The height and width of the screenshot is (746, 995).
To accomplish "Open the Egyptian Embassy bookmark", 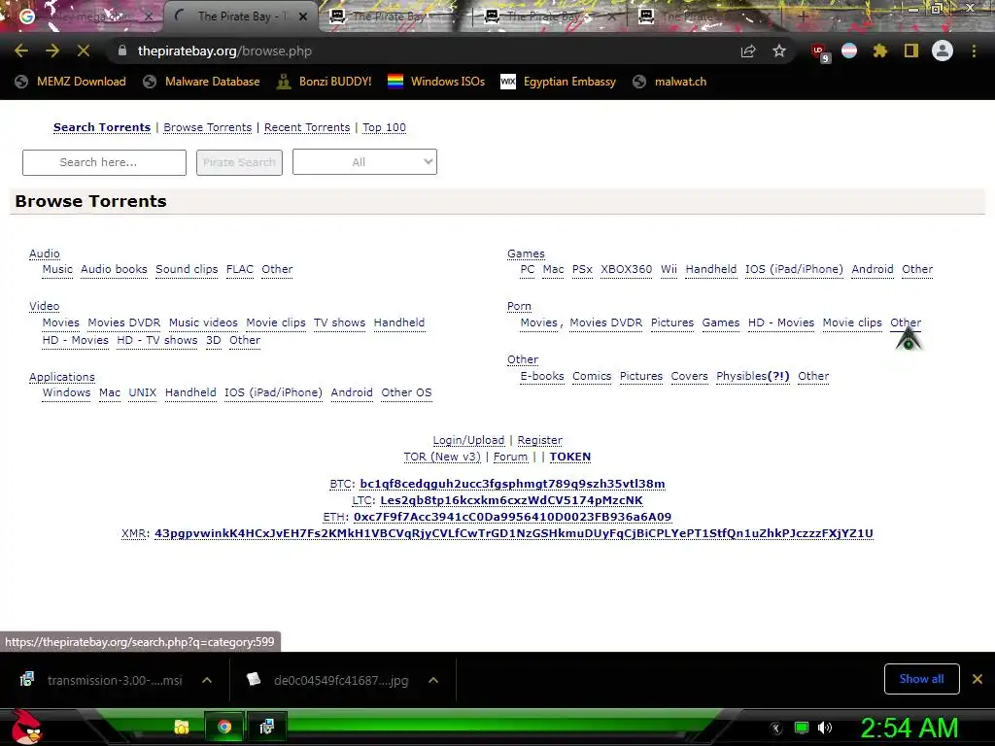I will coord(559,82).
